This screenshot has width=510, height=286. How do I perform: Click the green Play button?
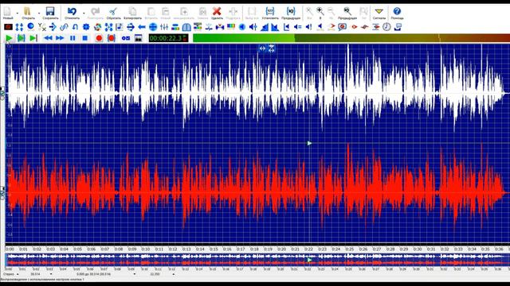click(9, 38)
